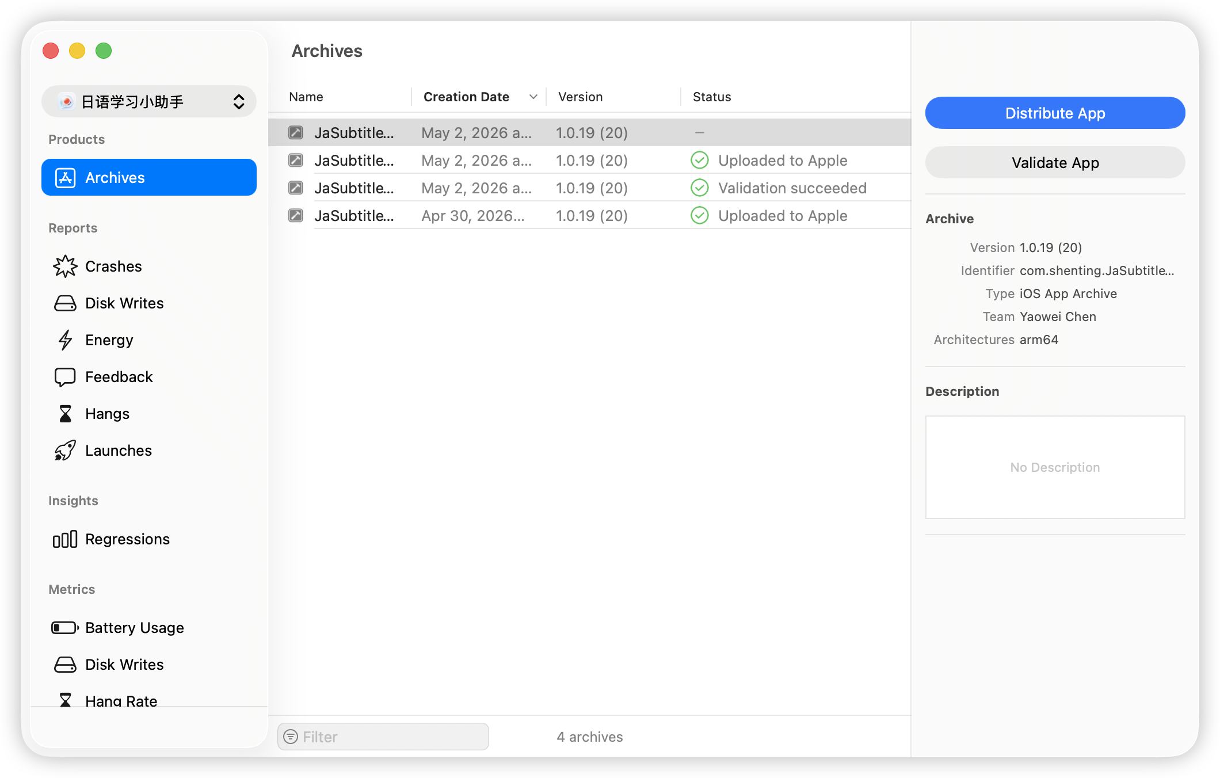This screenshot has height=778, width=1220.
Task: Open Hangs report
Action: pyautogui.click(x=149, y=414)
